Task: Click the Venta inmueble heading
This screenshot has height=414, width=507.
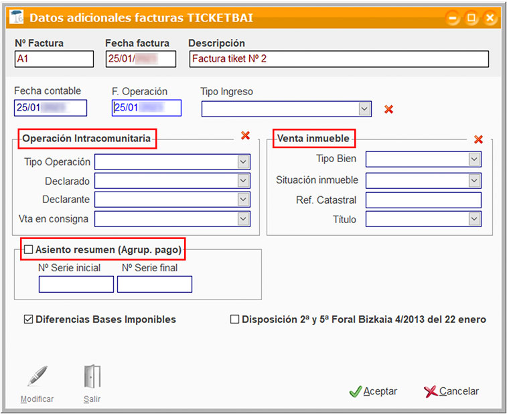Action: 313,139
